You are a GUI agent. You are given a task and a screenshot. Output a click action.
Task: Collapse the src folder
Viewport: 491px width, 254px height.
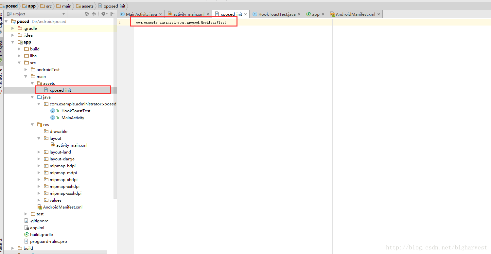[19, 63]
